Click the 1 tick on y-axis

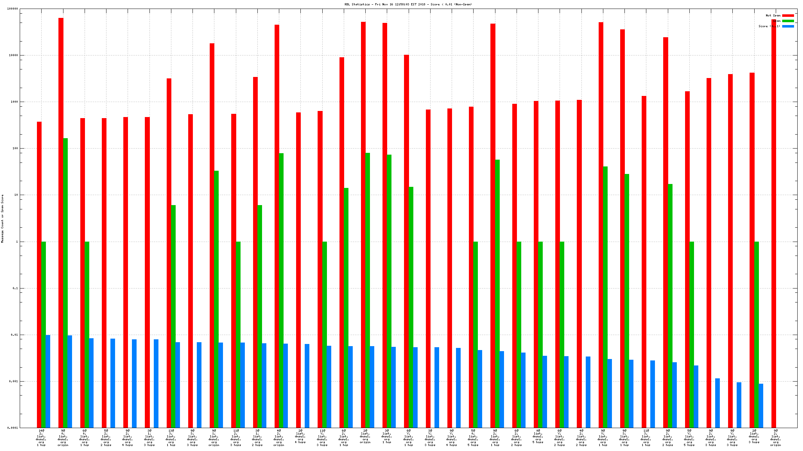click(x=16, y=242)
